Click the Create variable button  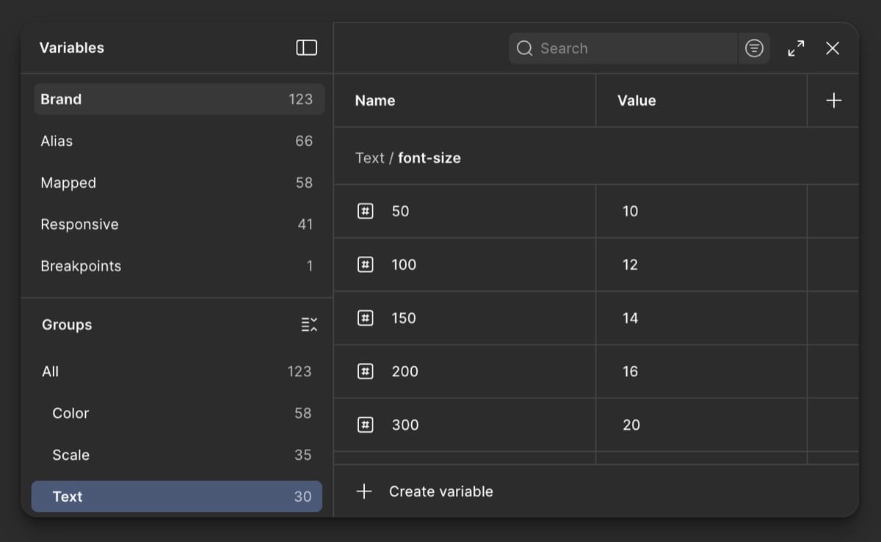(x=425, y=491)
